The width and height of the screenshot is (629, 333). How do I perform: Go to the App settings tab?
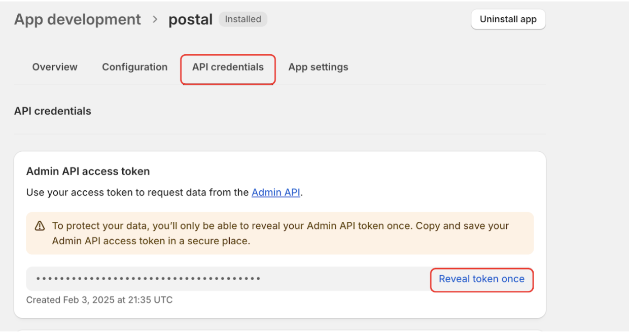(318, 67)
